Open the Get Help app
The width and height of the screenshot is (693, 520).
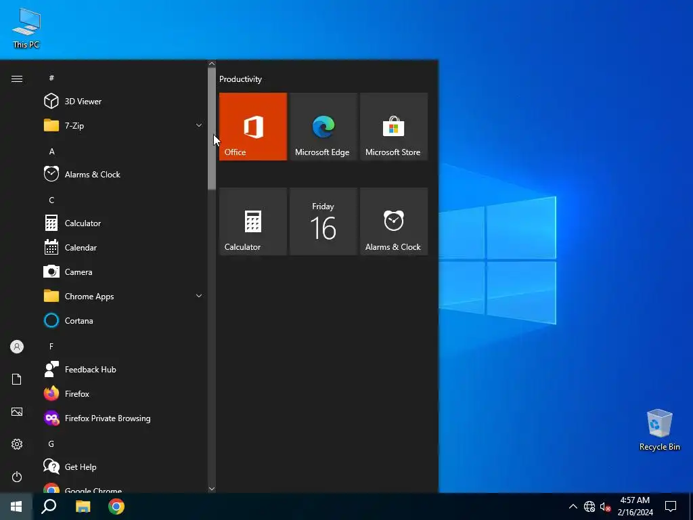(122, 467)
